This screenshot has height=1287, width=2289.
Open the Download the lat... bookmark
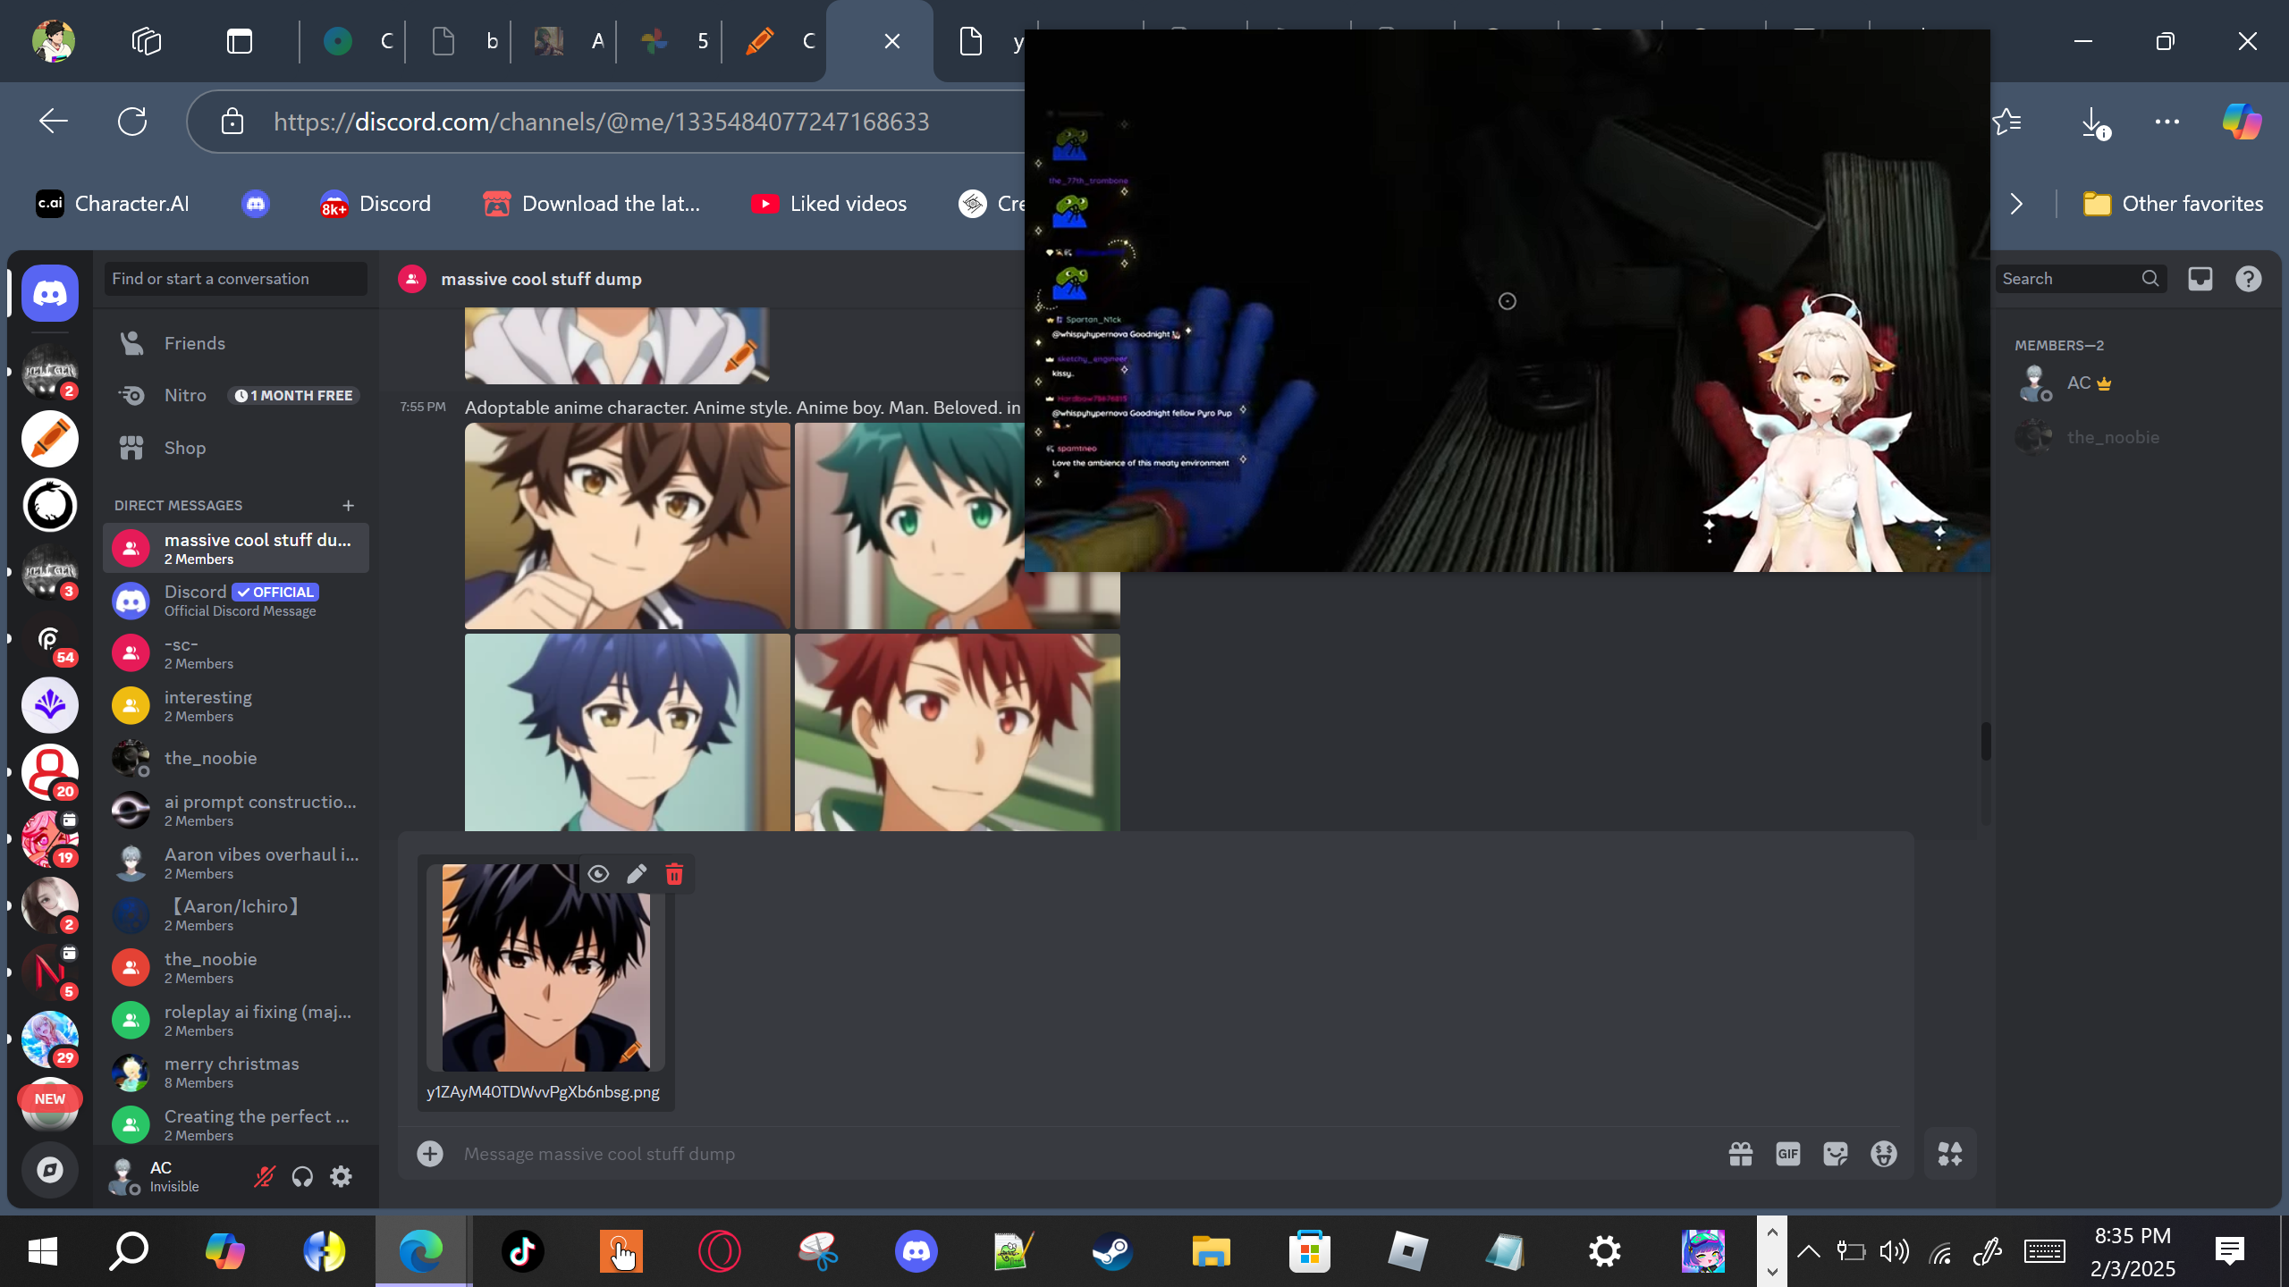tap(591, 204)
